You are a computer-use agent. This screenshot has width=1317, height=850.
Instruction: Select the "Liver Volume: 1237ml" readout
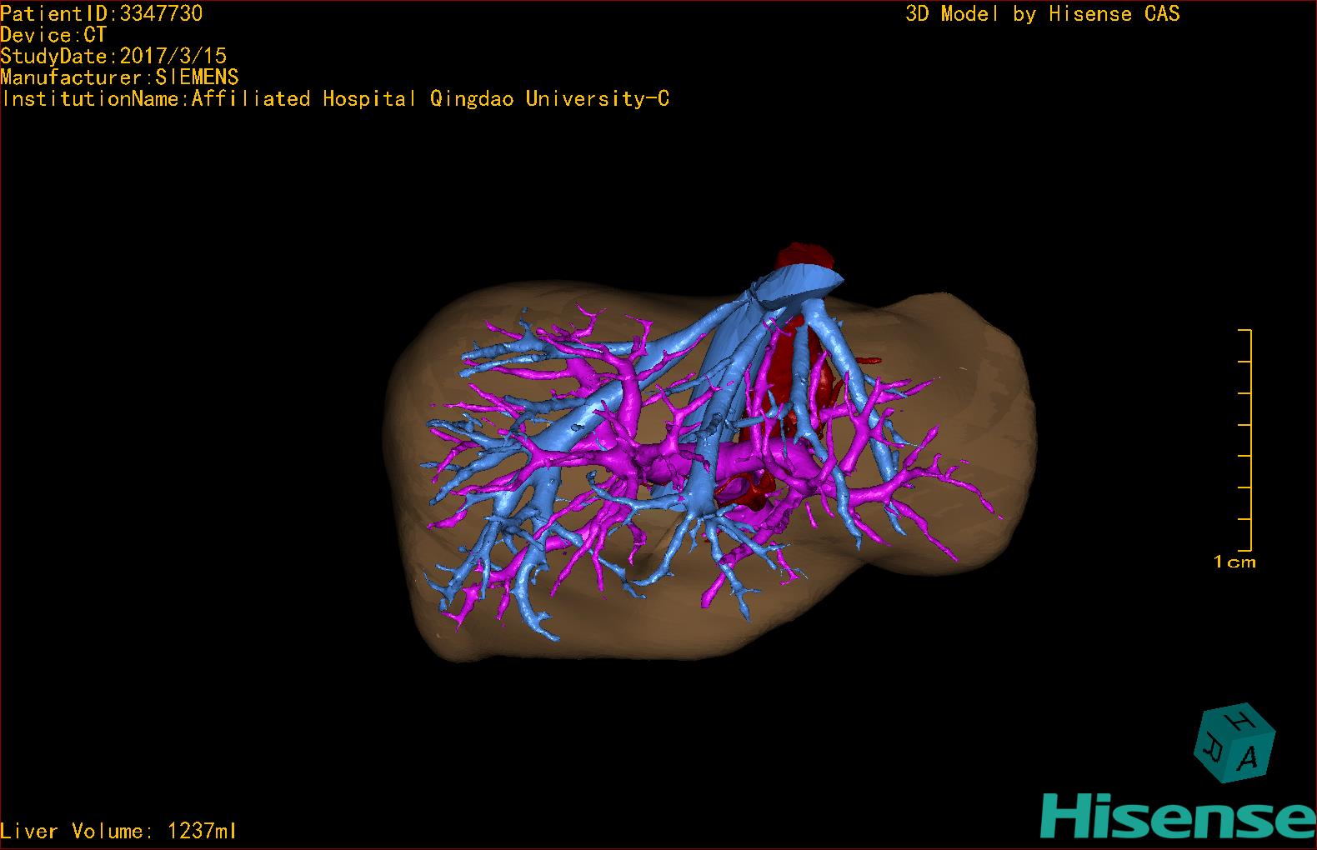click(x=118, y=831)
